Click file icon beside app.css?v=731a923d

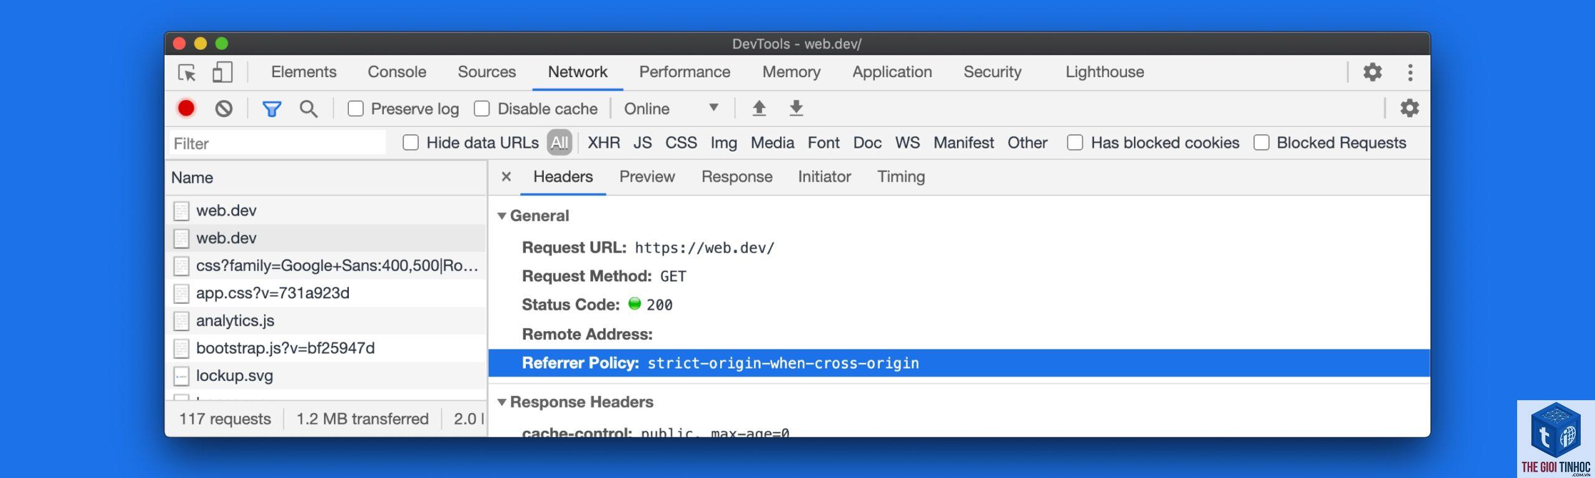pyautogui.click(x=181, y=294)
